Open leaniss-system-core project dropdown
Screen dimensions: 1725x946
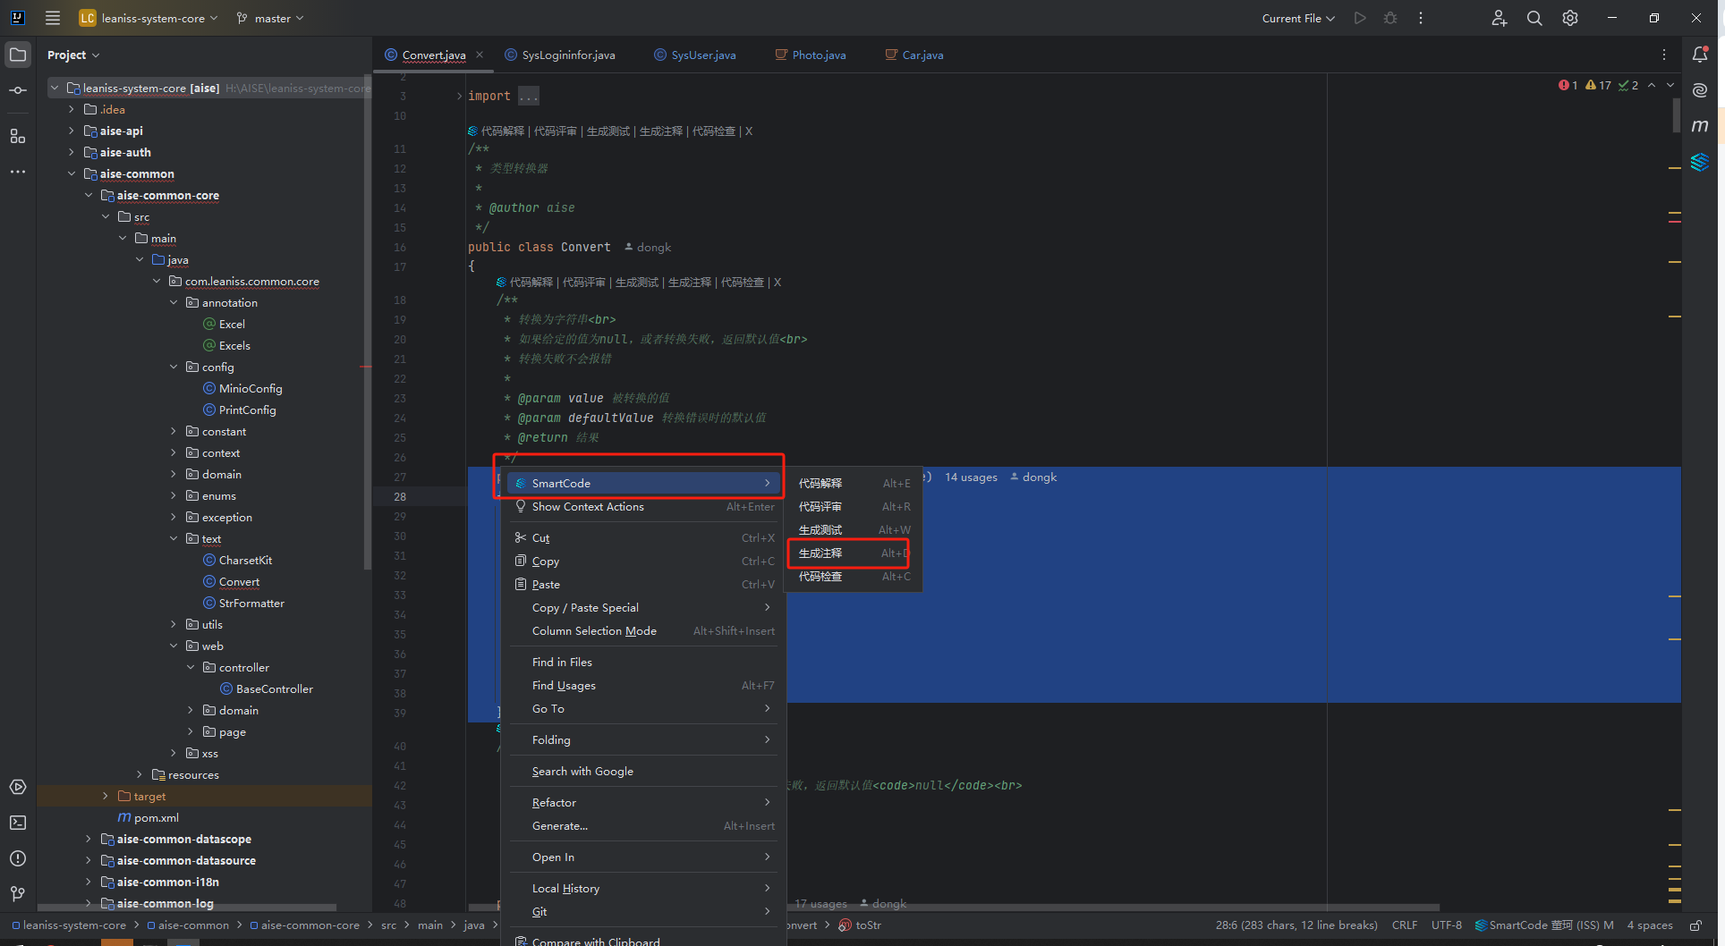tap(149, 18)
